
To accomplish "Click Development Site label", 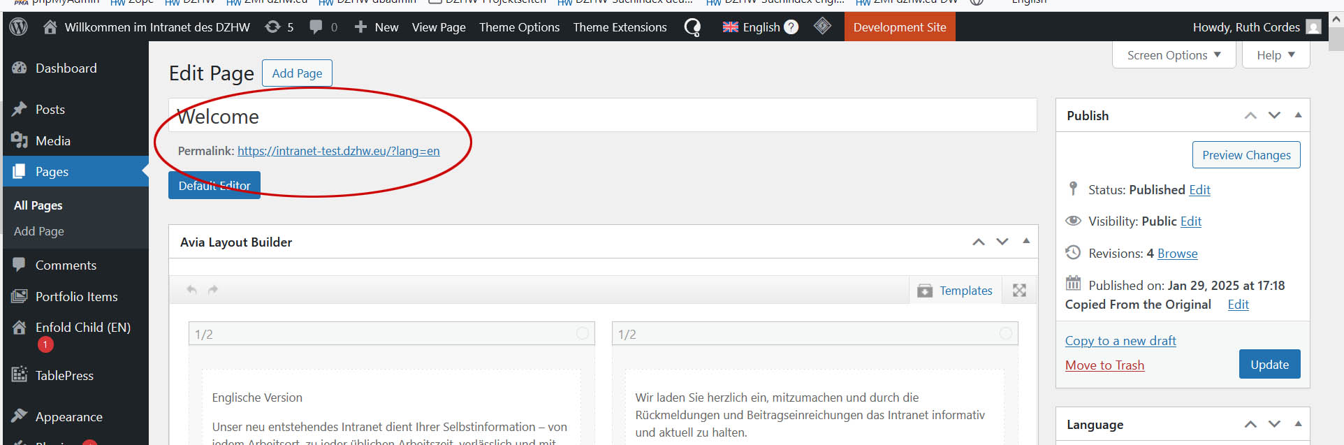I will click(900, 27).
